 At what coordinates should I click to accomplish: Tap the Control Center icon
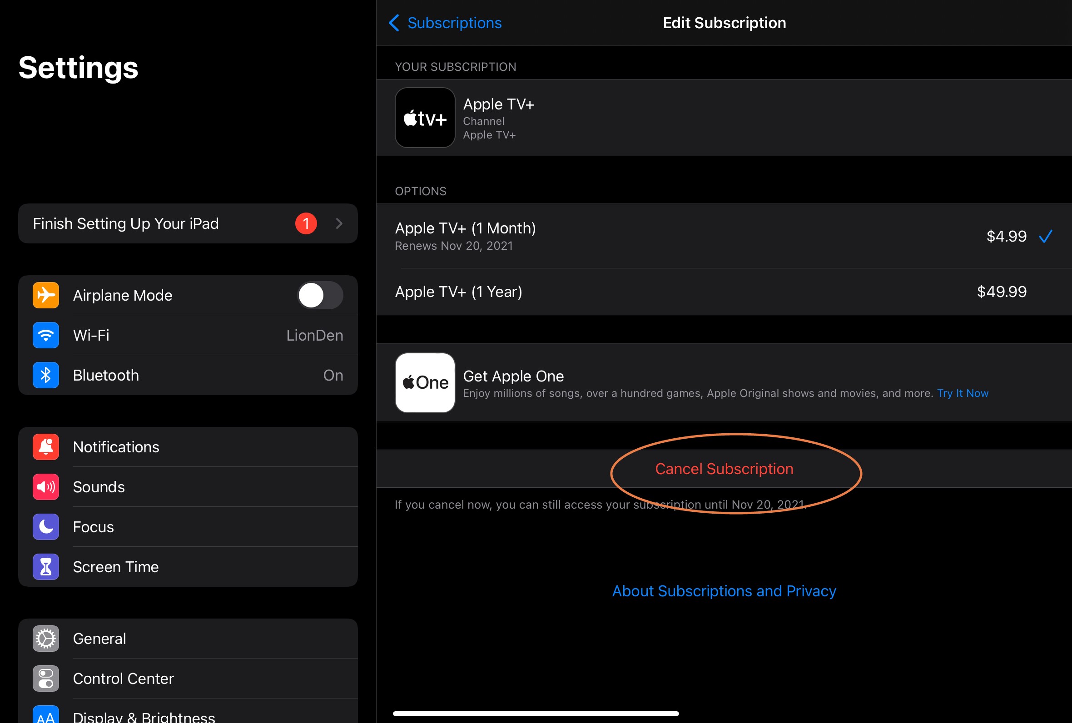point(45,679)
